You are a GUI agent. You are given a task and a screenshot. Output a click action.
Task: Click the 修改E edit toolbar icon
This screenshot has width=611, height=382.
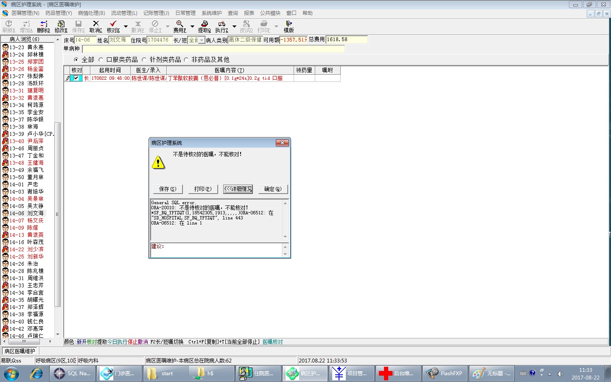pos(61,26)
